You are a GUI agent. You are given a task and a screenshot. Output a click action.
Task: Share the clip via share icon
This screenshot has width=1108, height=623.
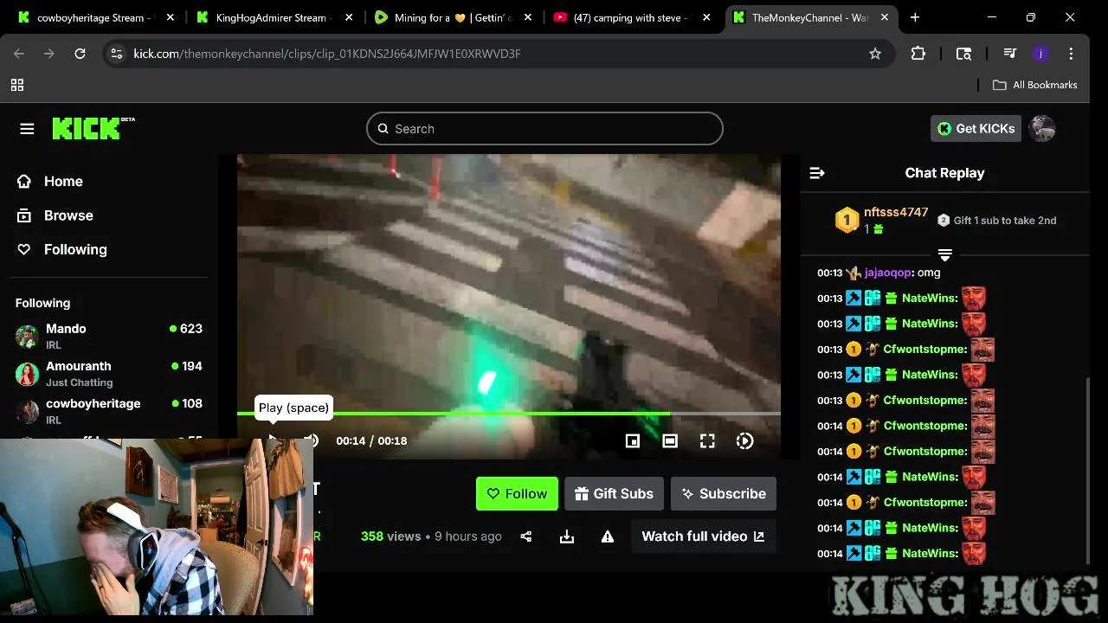click(526, 536)
